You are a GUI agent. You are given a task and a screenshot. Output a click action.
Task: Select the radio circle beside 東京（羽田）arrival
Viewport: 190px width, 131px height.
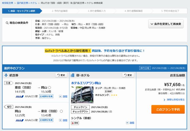pos(61,111)
